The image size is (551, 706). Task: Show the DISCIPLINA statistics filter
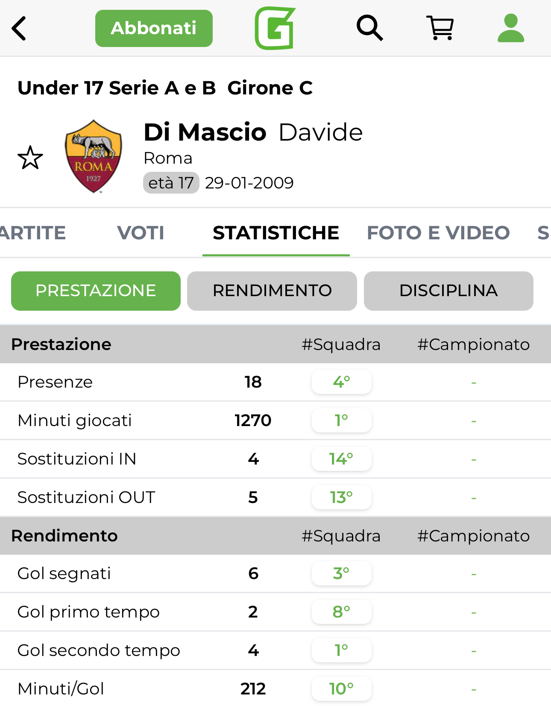[448, 291]
